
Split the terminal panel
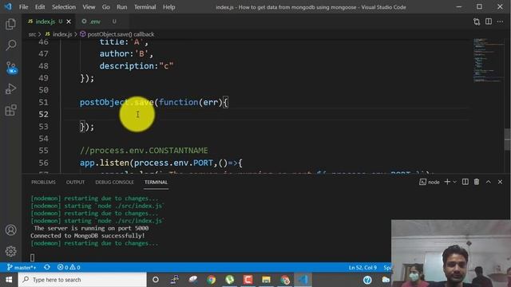point(465,182)
